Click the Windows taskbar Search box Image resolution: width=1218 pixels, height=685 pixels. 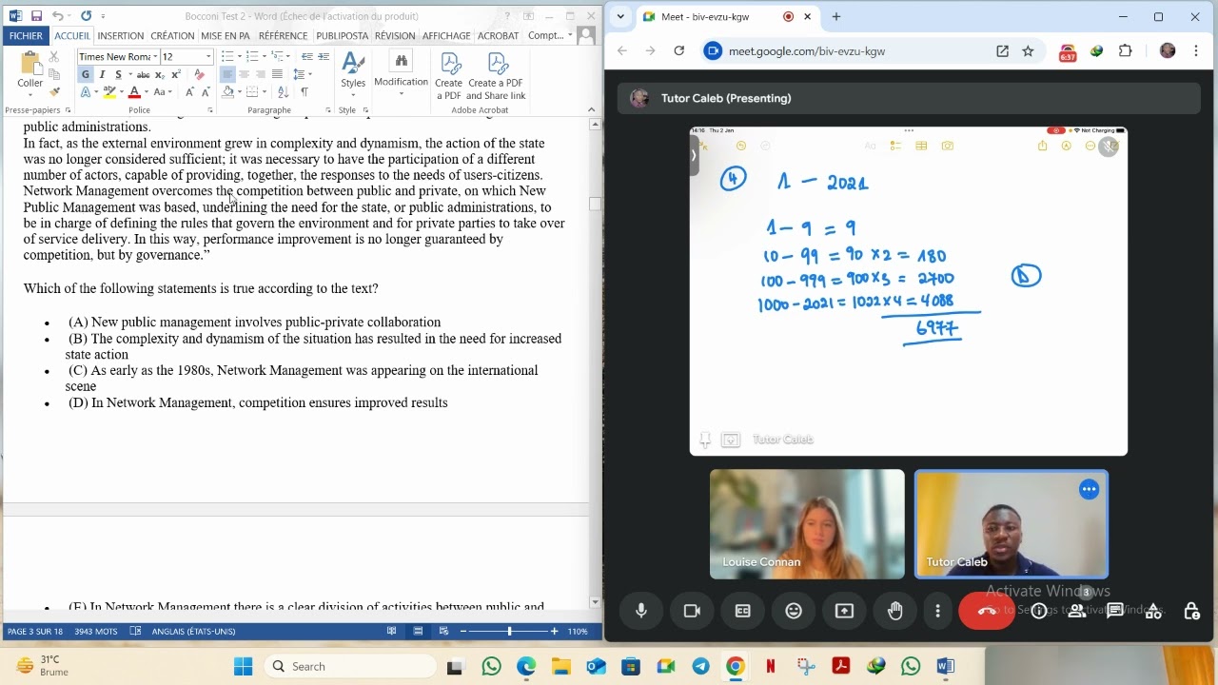click(348, 666)
